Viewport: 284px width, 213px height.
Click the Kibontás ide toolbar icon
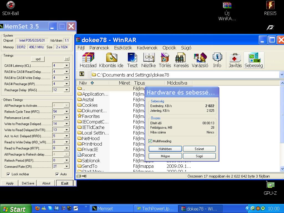pyautogui.click(x=111, y=60)
